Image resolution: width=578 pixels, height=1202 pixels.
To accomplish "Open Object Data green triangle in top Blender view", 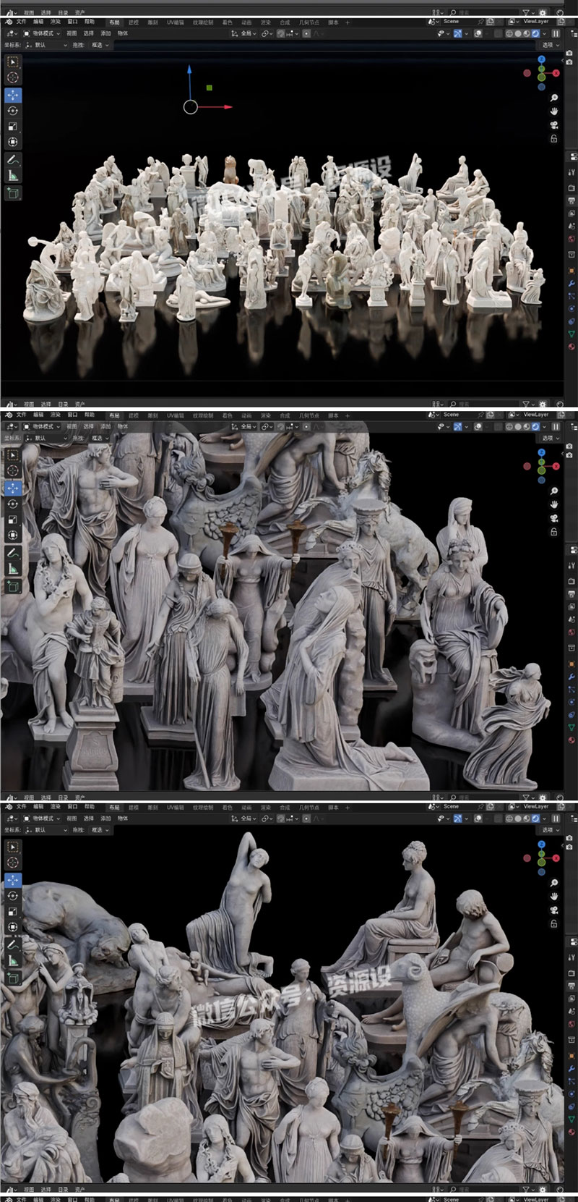I will tap(571, 335).
